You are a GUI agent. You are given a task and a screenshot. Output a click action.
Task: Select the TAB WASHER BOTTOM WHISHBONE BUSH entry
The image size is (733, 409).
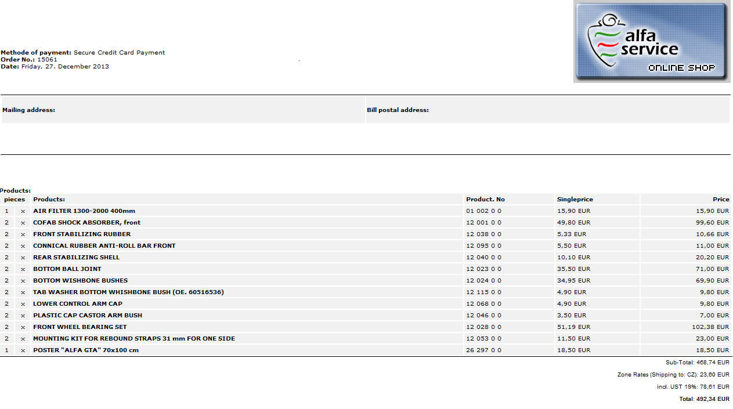128,292
